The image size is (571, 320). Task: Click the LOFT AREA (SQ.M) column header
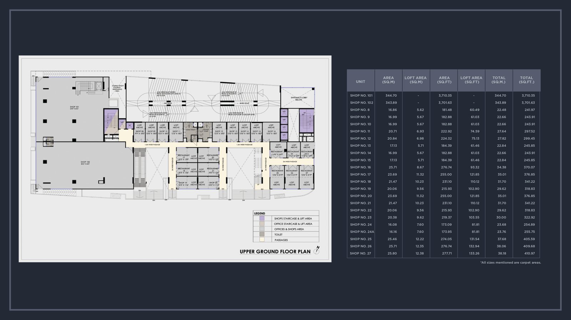(x=415, y=80)
